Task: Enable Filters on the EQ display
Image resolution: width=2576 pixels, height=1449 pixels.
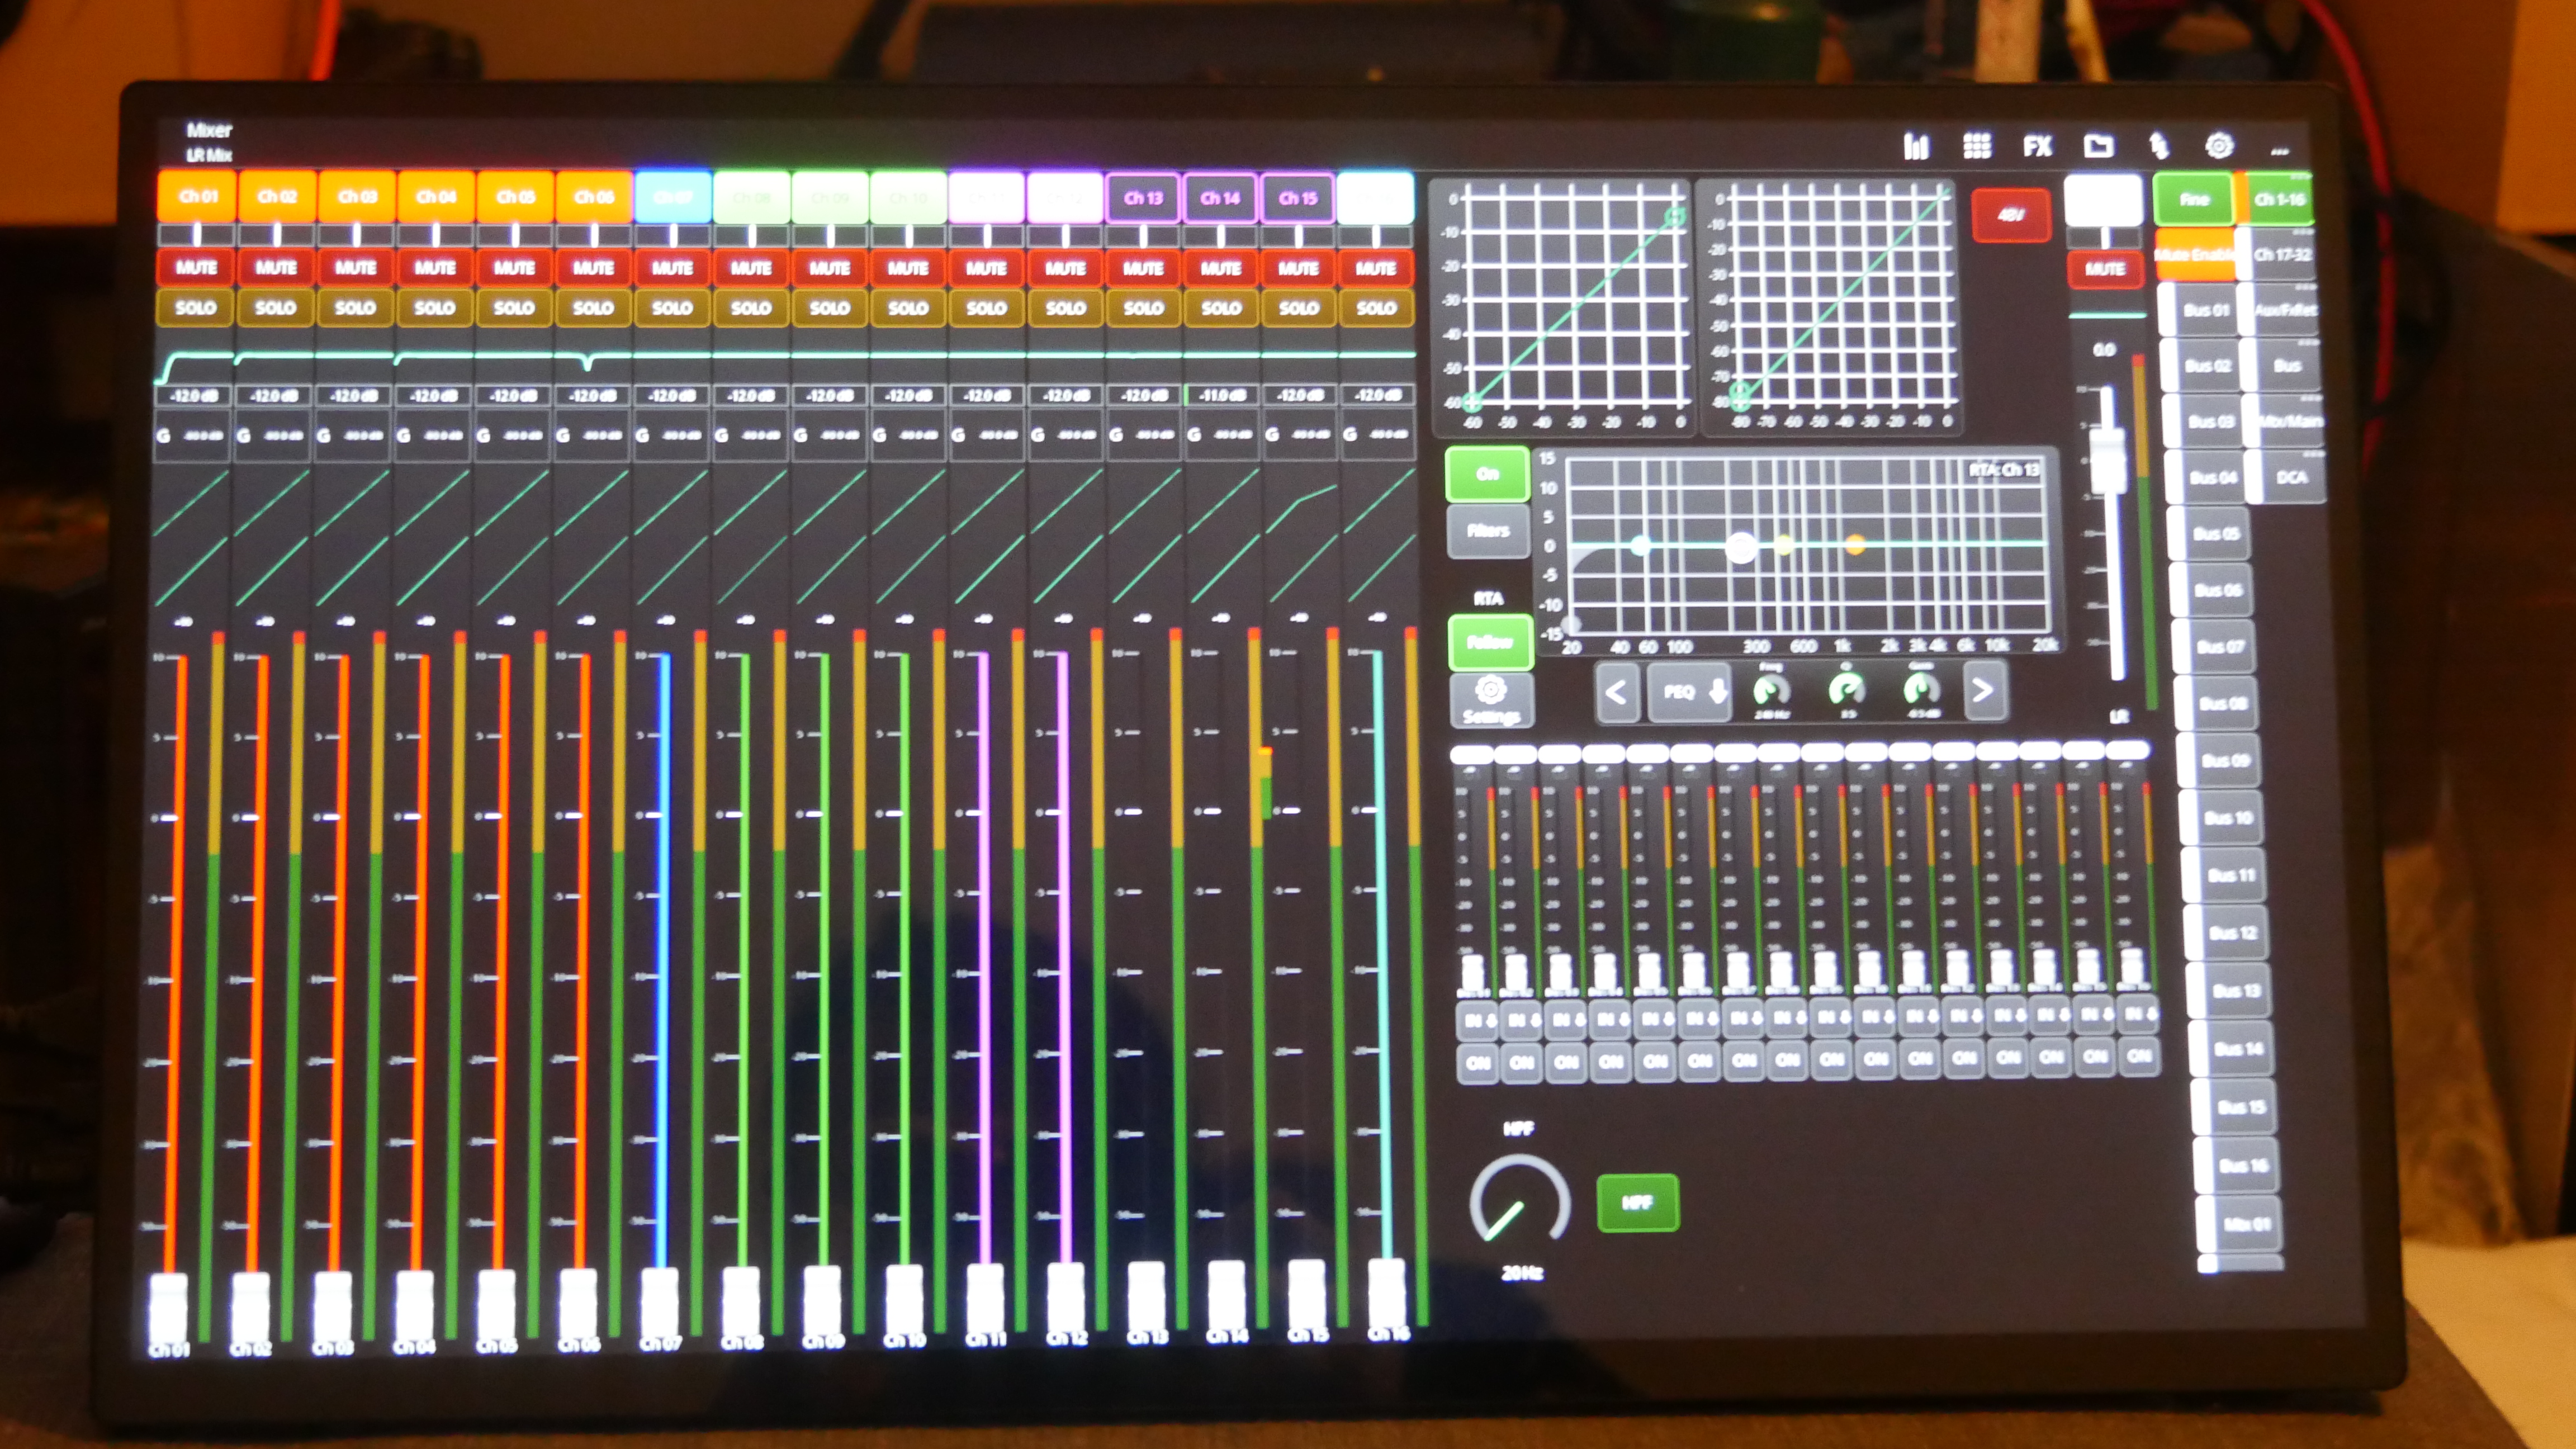Action: click(x=1489, y=530)
